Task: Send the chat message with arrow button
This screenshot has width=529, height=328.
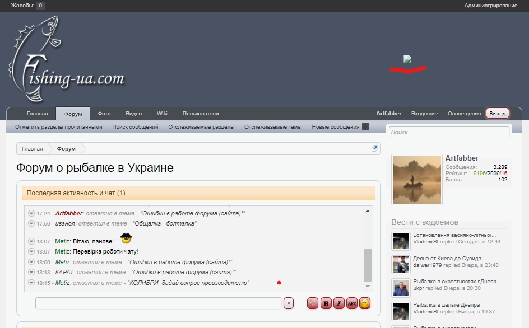Action: pos(288,303)
